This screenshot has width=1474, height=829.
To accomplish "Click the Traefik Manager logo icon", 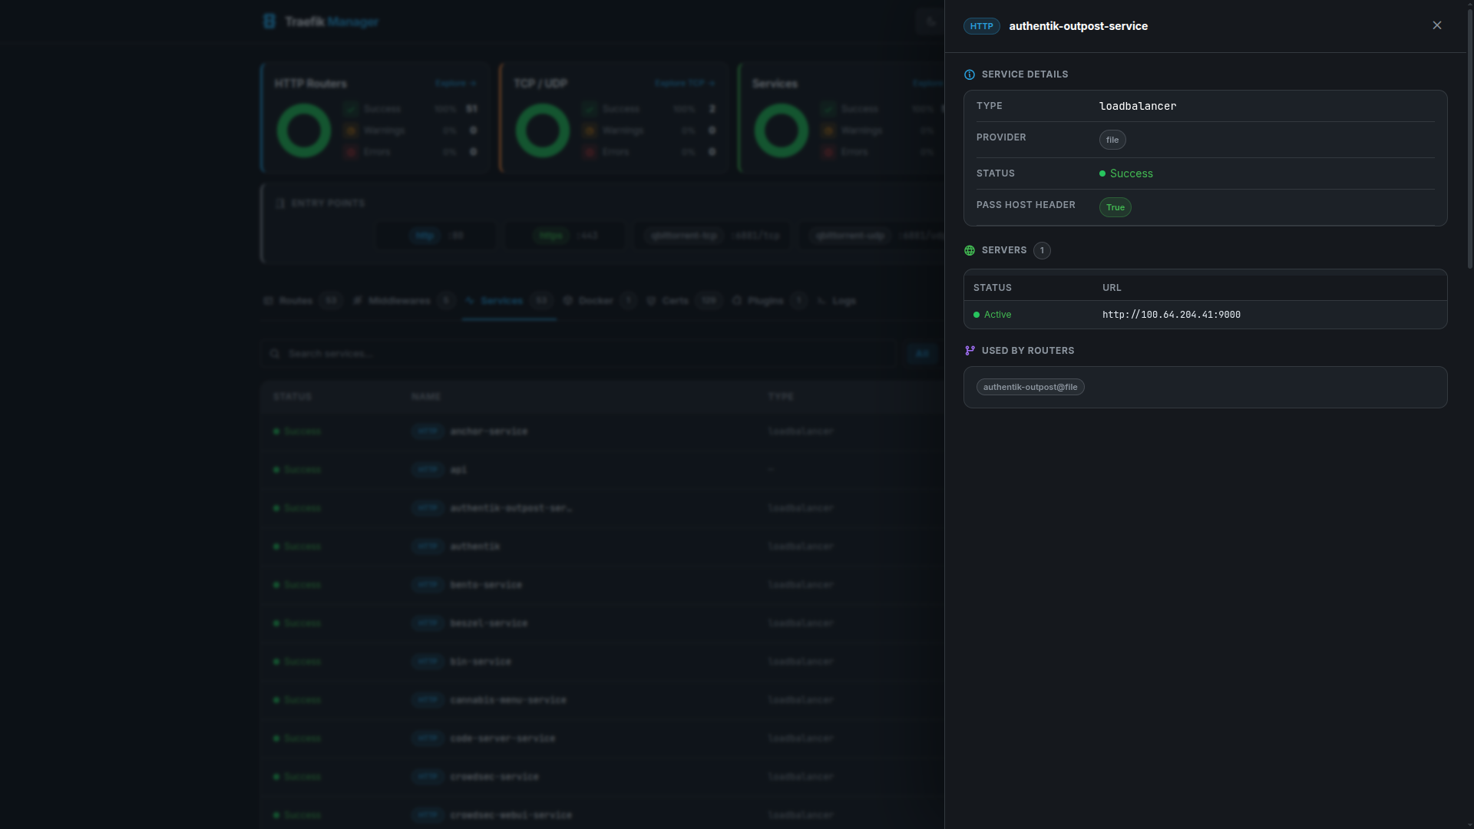I will click(269, 21).
